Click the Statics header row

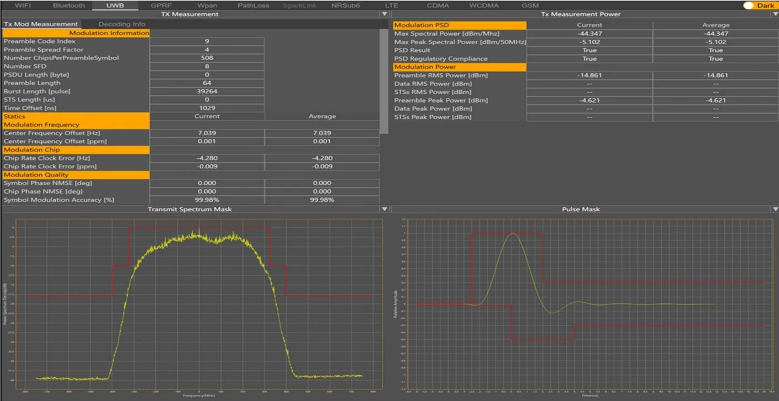76,116
